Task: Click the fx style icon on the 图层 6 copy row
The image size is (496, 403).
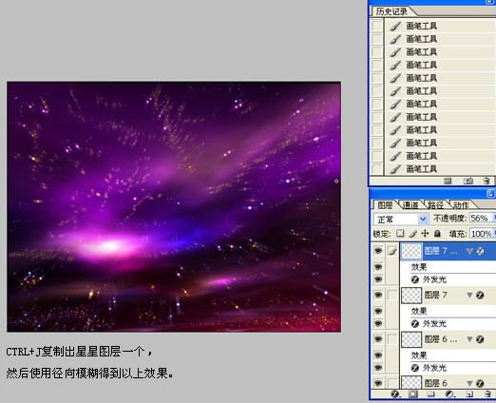Action: 480,339
